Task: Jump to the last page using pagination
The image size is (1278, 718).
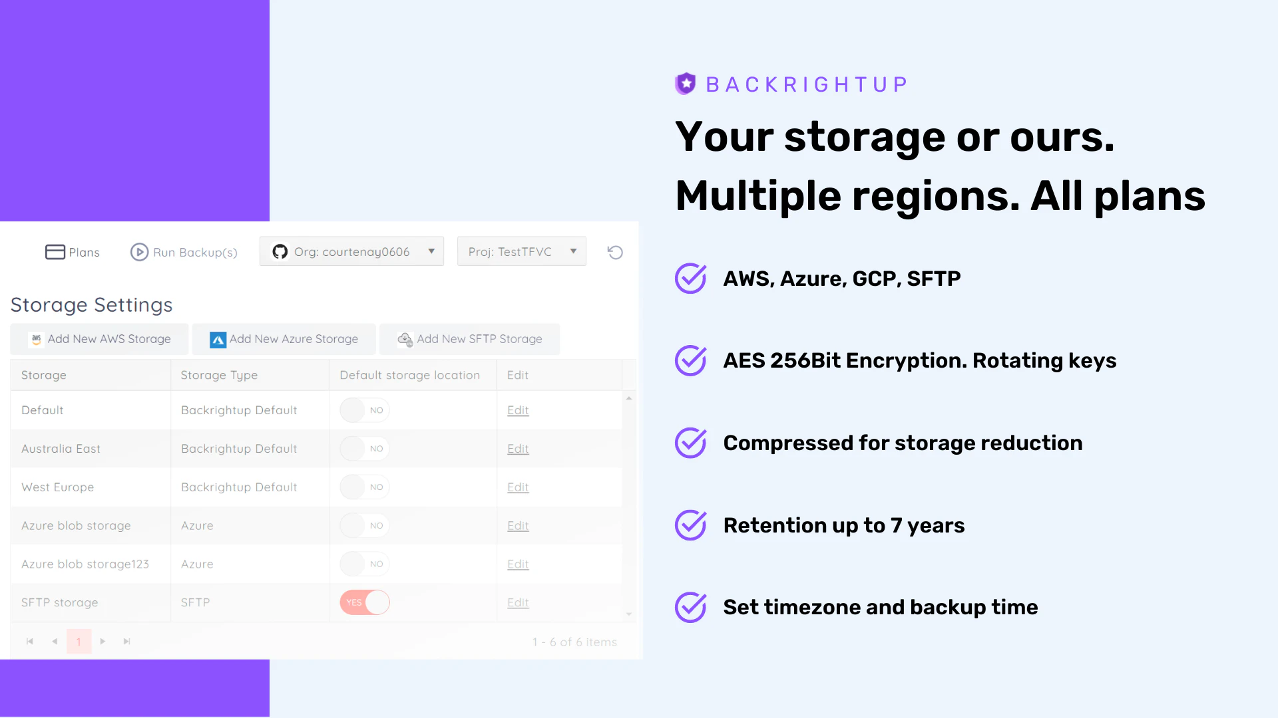Action: [x=126, y=641]
